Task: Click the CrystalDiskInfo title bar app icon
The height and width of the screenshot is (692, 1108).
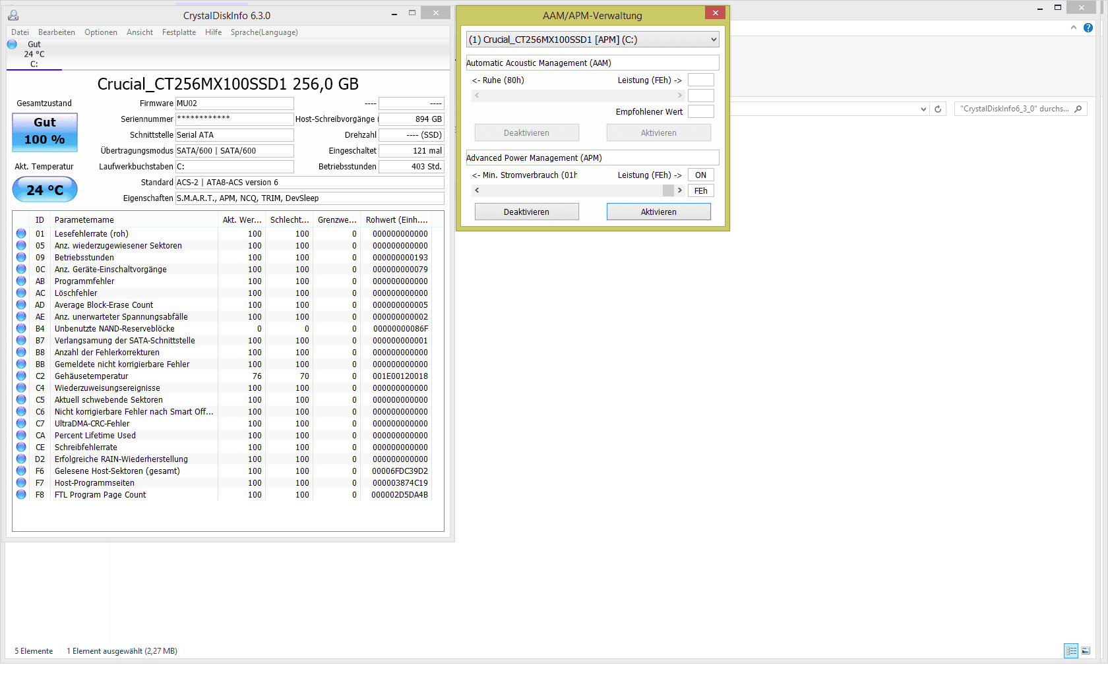Action: (13, 15)
